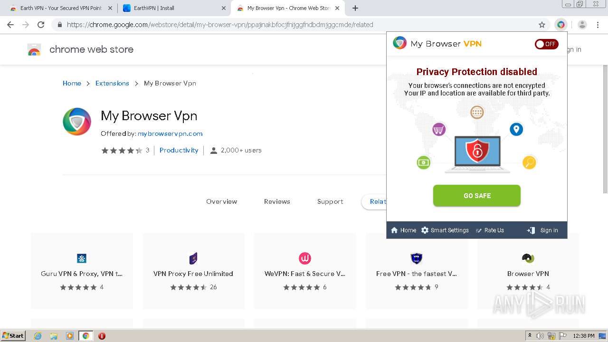Open WeVPN Fast & Secure card

coord(305,271)
